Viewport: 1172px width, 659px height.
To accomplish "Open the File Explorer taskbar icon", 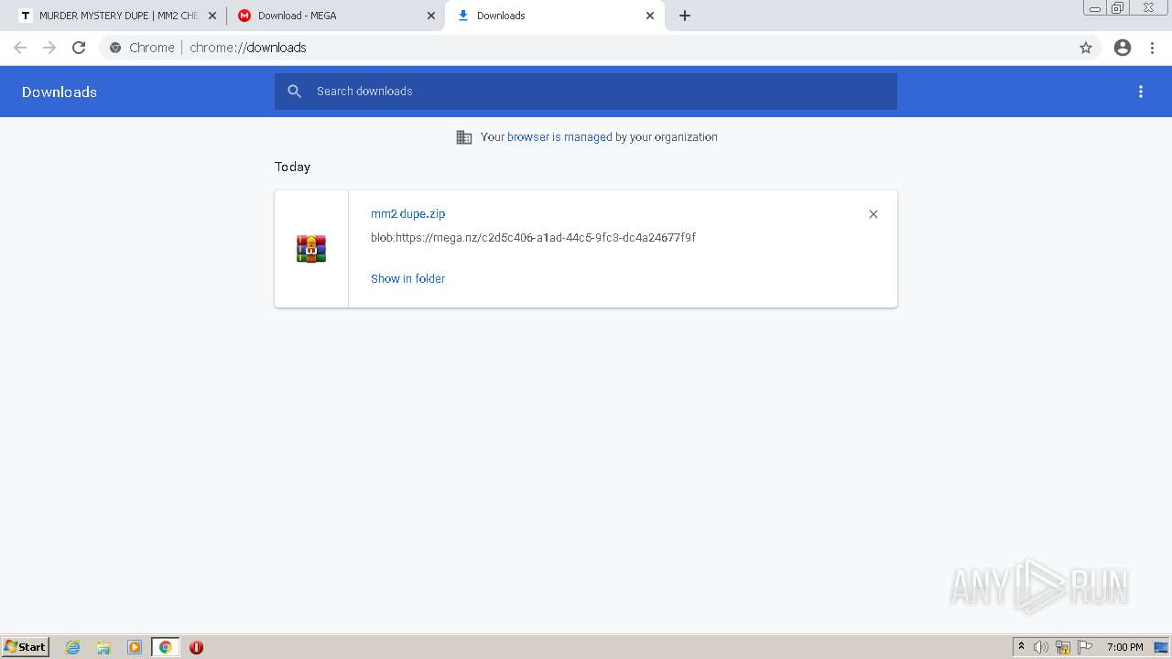I will click(103, 647).
